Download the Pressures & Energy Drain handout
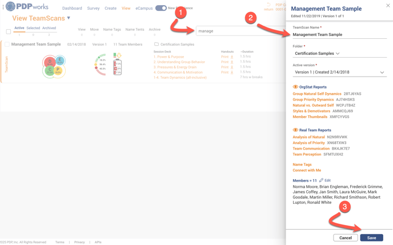This screenshot has width=393, height=245. click(x=232, y=67)
